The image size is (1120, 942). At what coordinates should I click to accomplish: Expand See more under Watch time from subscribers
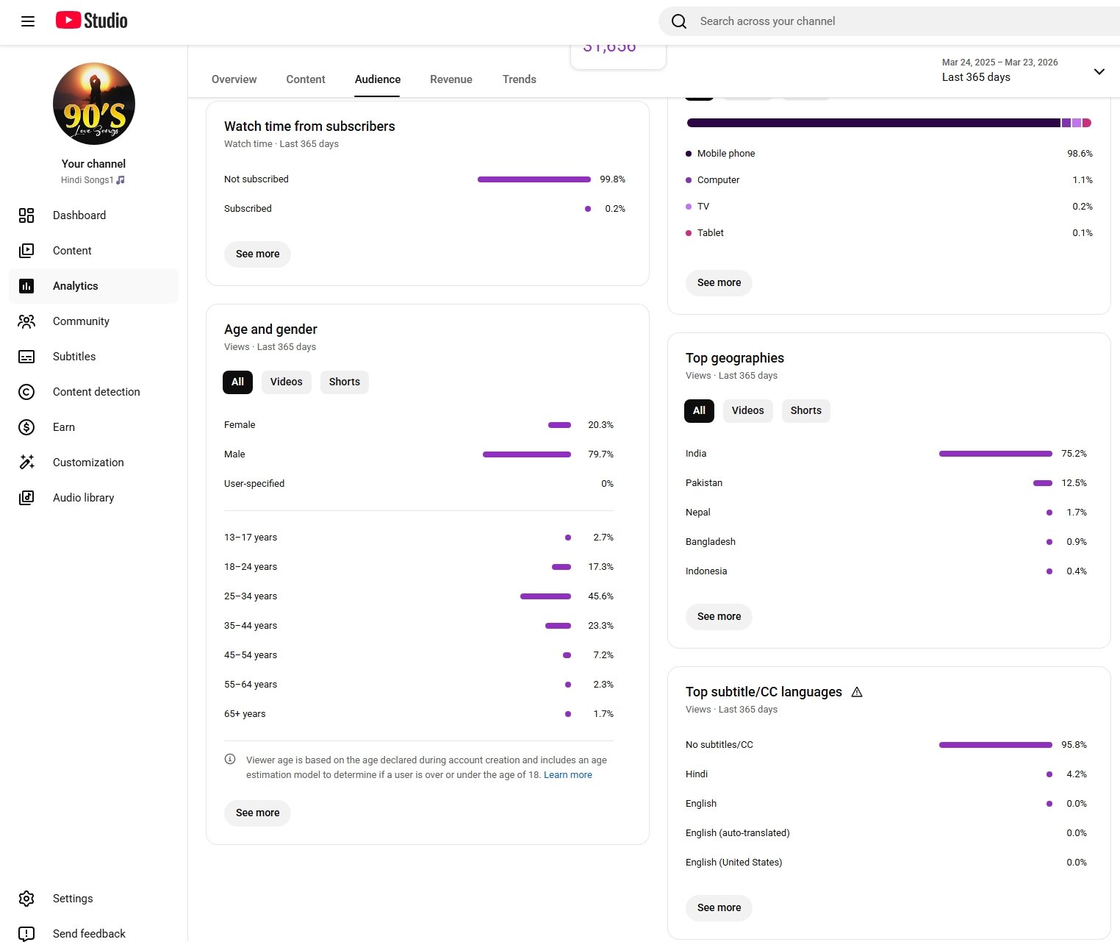point(257,254)
